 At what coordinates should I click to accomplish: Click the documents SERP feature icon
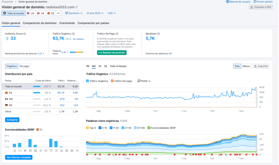pos(67,151)
